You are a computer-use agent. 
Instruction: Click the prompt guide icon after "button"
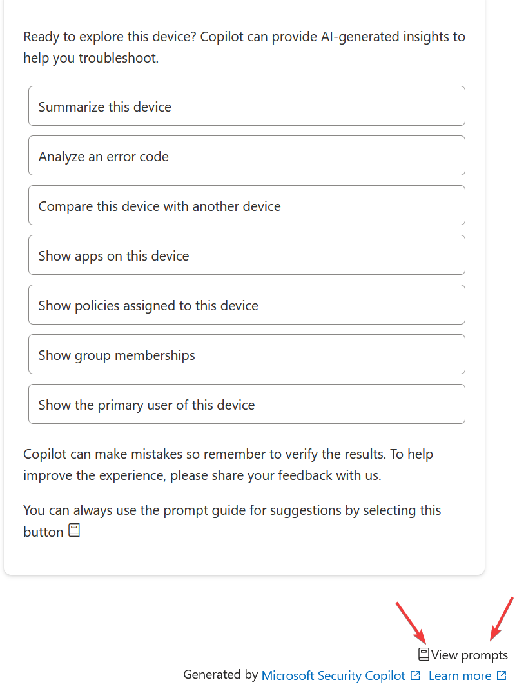(x=74, y=530)
